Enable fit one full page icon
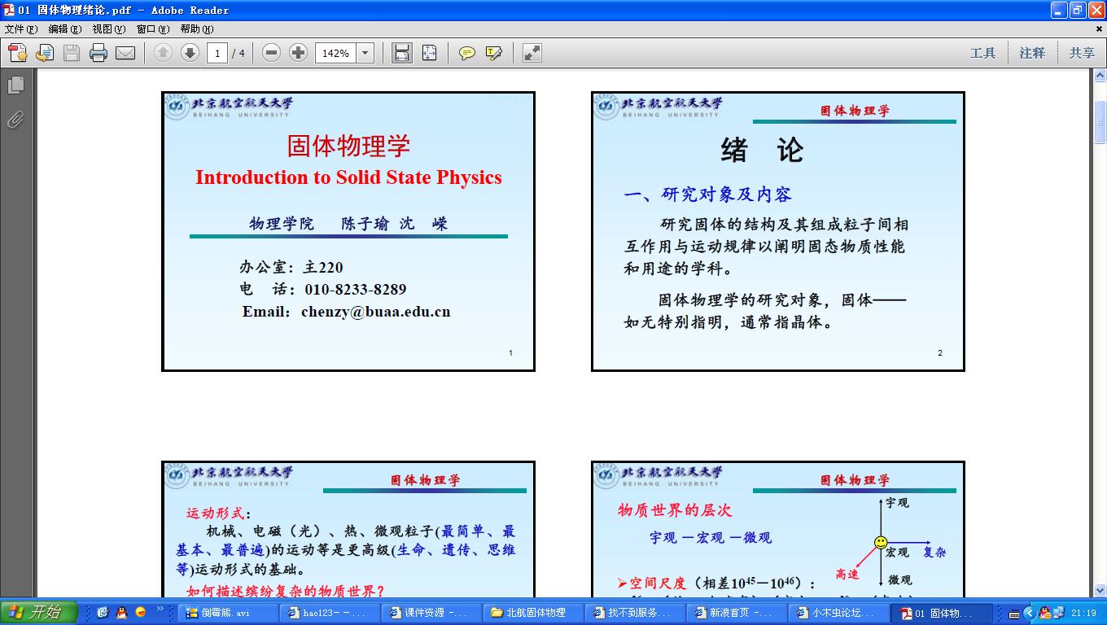The height and width of the screenshot is (625, 1107). 428,53
